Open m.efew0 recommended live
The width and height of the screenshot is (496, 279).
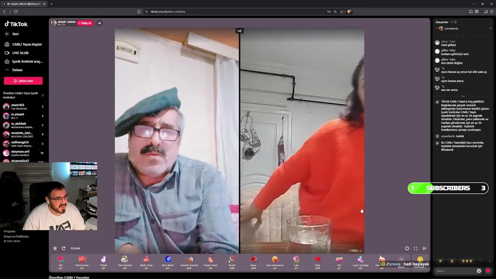point(23,116)
